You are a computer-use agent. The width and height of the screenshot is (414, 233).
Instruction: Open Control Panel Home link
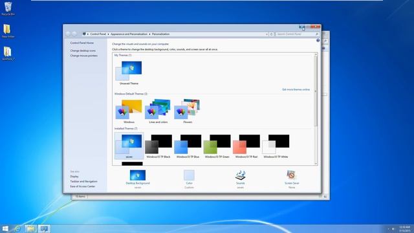point(82,43)
